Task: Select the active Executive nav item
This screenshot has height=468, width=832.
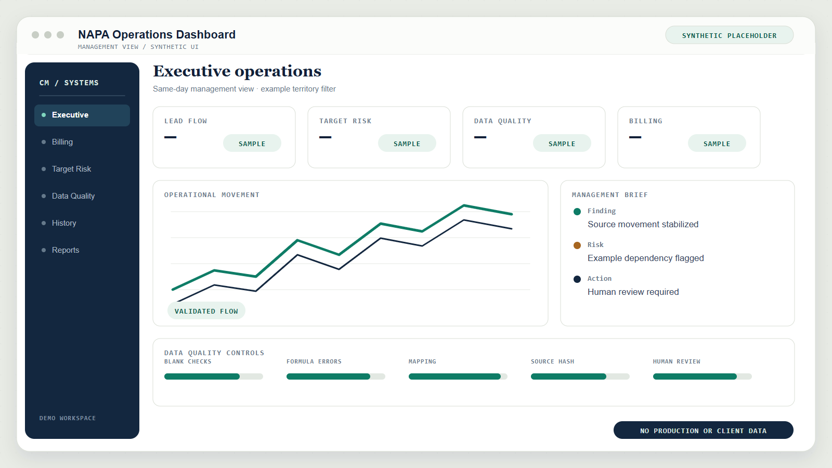Action: pyautogui.click(x=82, y=115)
